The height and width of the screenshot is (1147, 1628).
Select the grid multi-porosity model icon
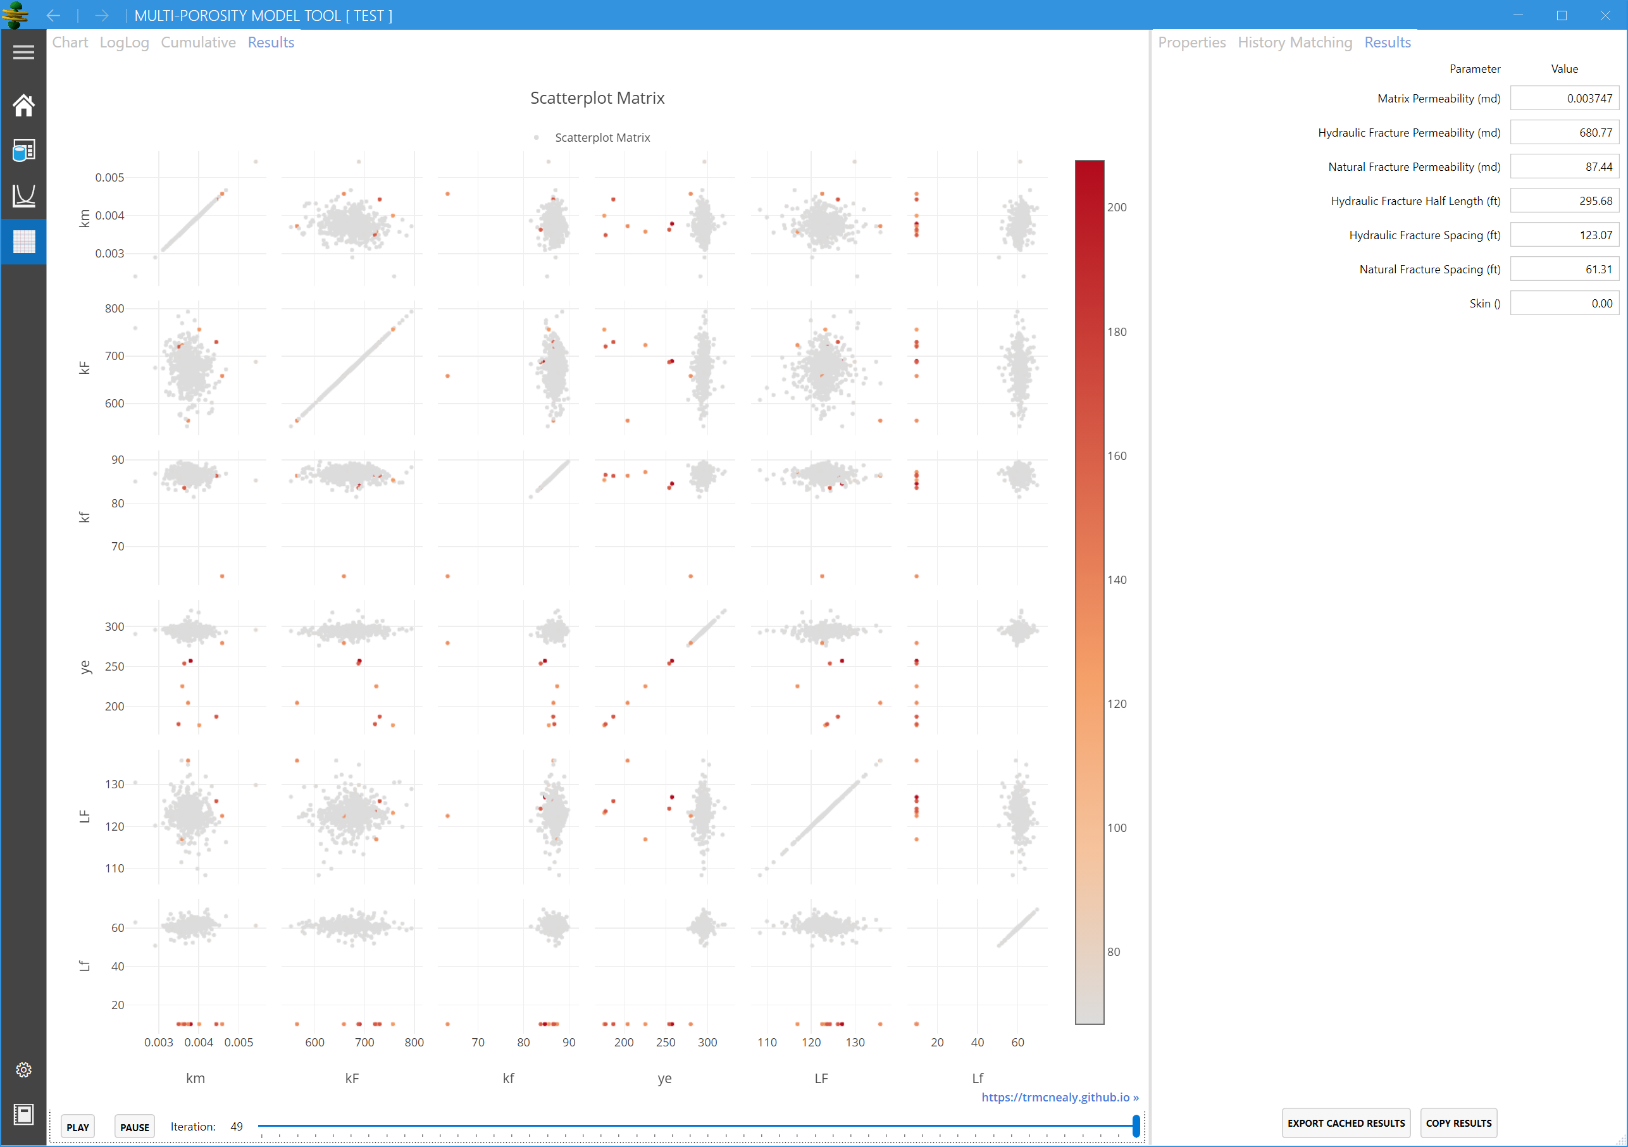pyautogui.click(x=23, y=242)
